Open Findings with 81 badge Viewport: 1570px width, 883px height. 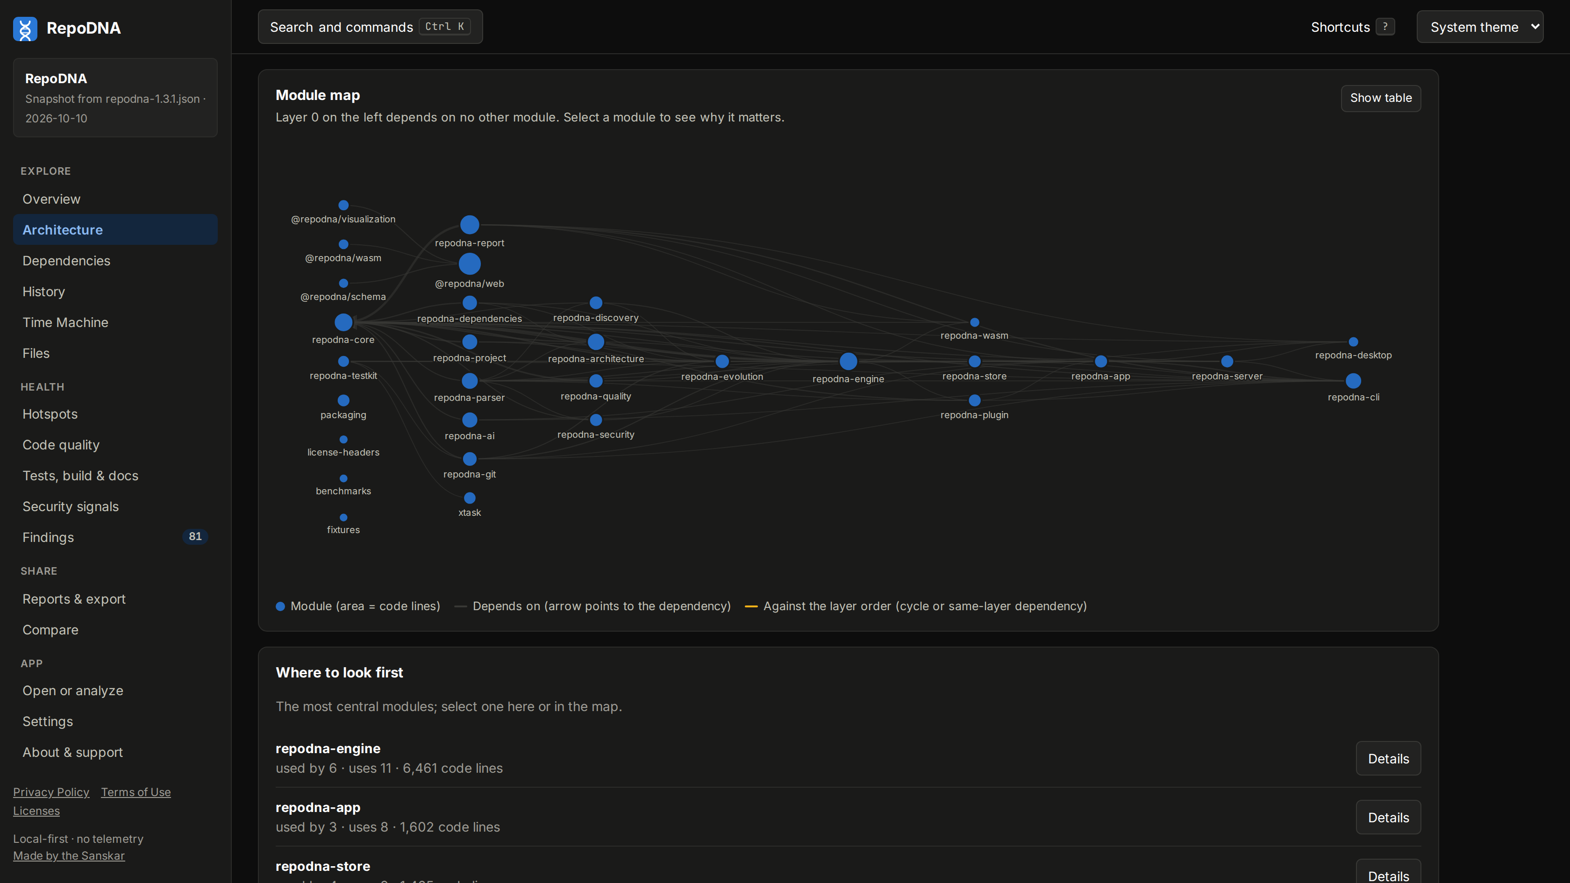click(x=115, y=537)
